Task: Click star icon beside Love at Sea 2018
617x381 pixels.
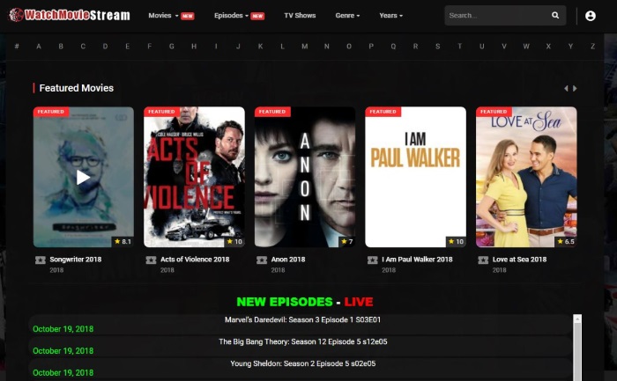Action: click(x=483, y=260)
